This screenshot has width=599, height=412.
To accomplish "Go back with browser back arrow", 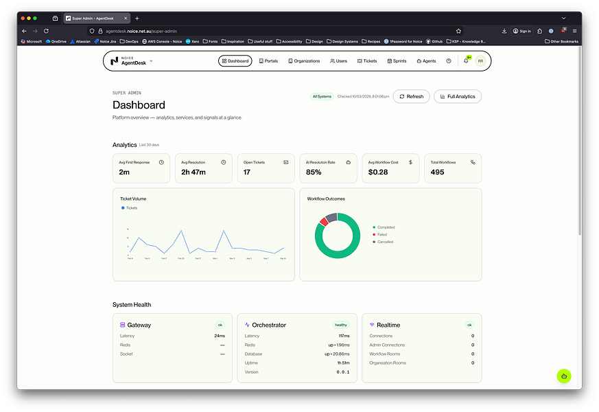I will [25, 31].
